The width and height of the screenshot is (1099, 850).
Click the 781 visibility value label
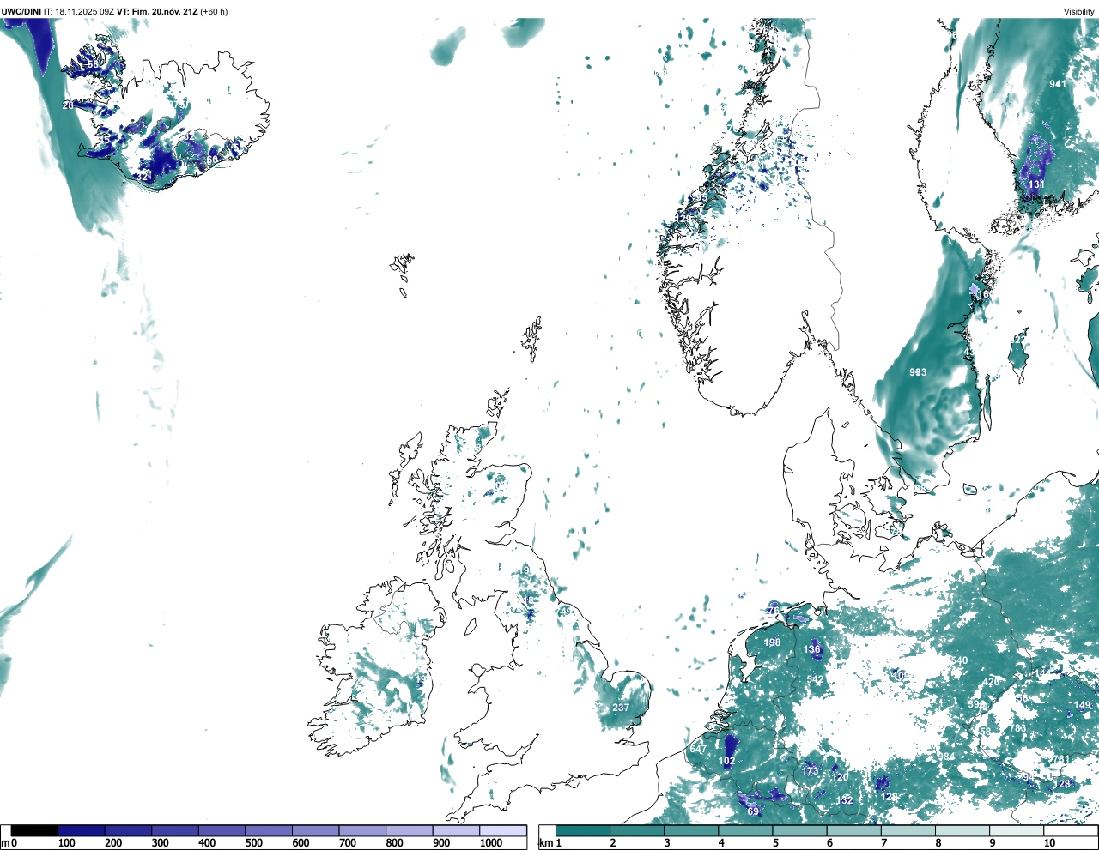pos(1061,759)
